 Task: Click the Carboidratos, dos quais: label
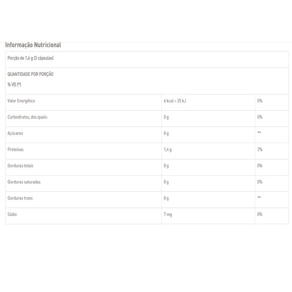[x=28, y=117]
